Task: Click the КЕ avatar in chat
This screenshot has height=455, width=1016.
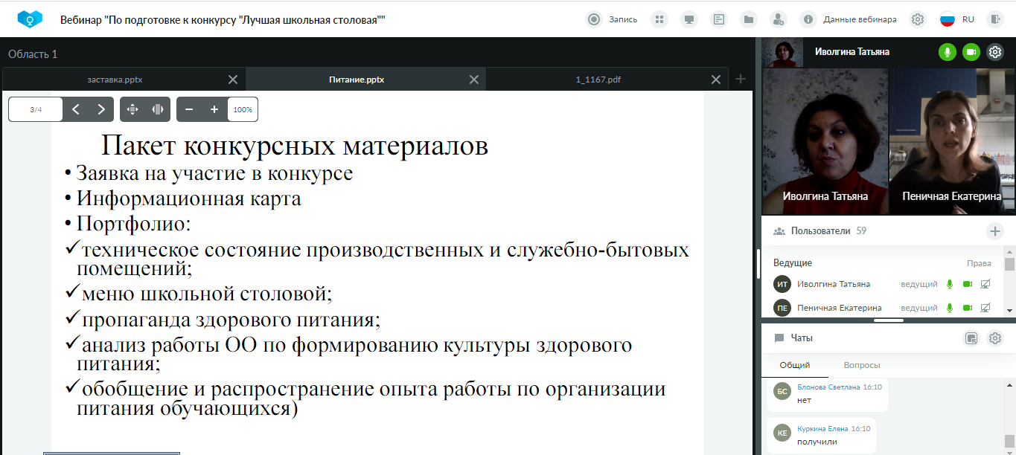Action: (782, 433)
